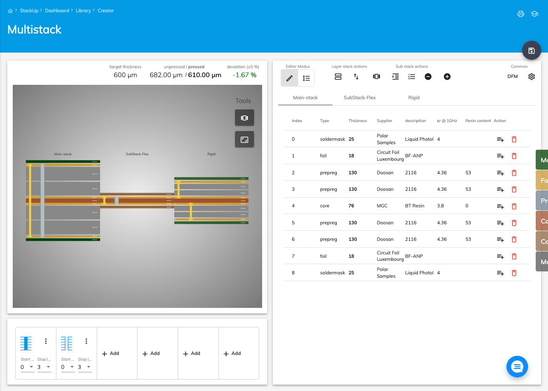Click the fullscreen tool in the viewer
Viewport: 548px width, 391px height.
tap(244, 140)
